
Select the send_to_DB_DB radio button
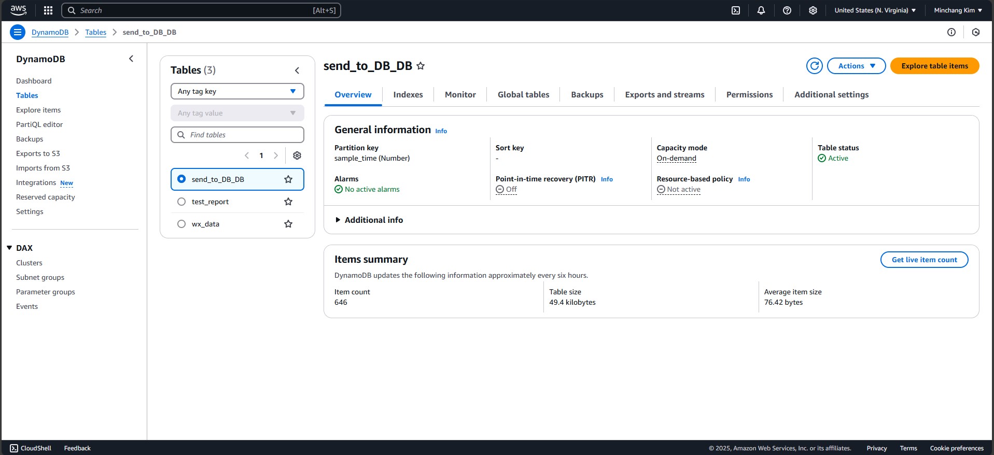click(x=181, y=179)
